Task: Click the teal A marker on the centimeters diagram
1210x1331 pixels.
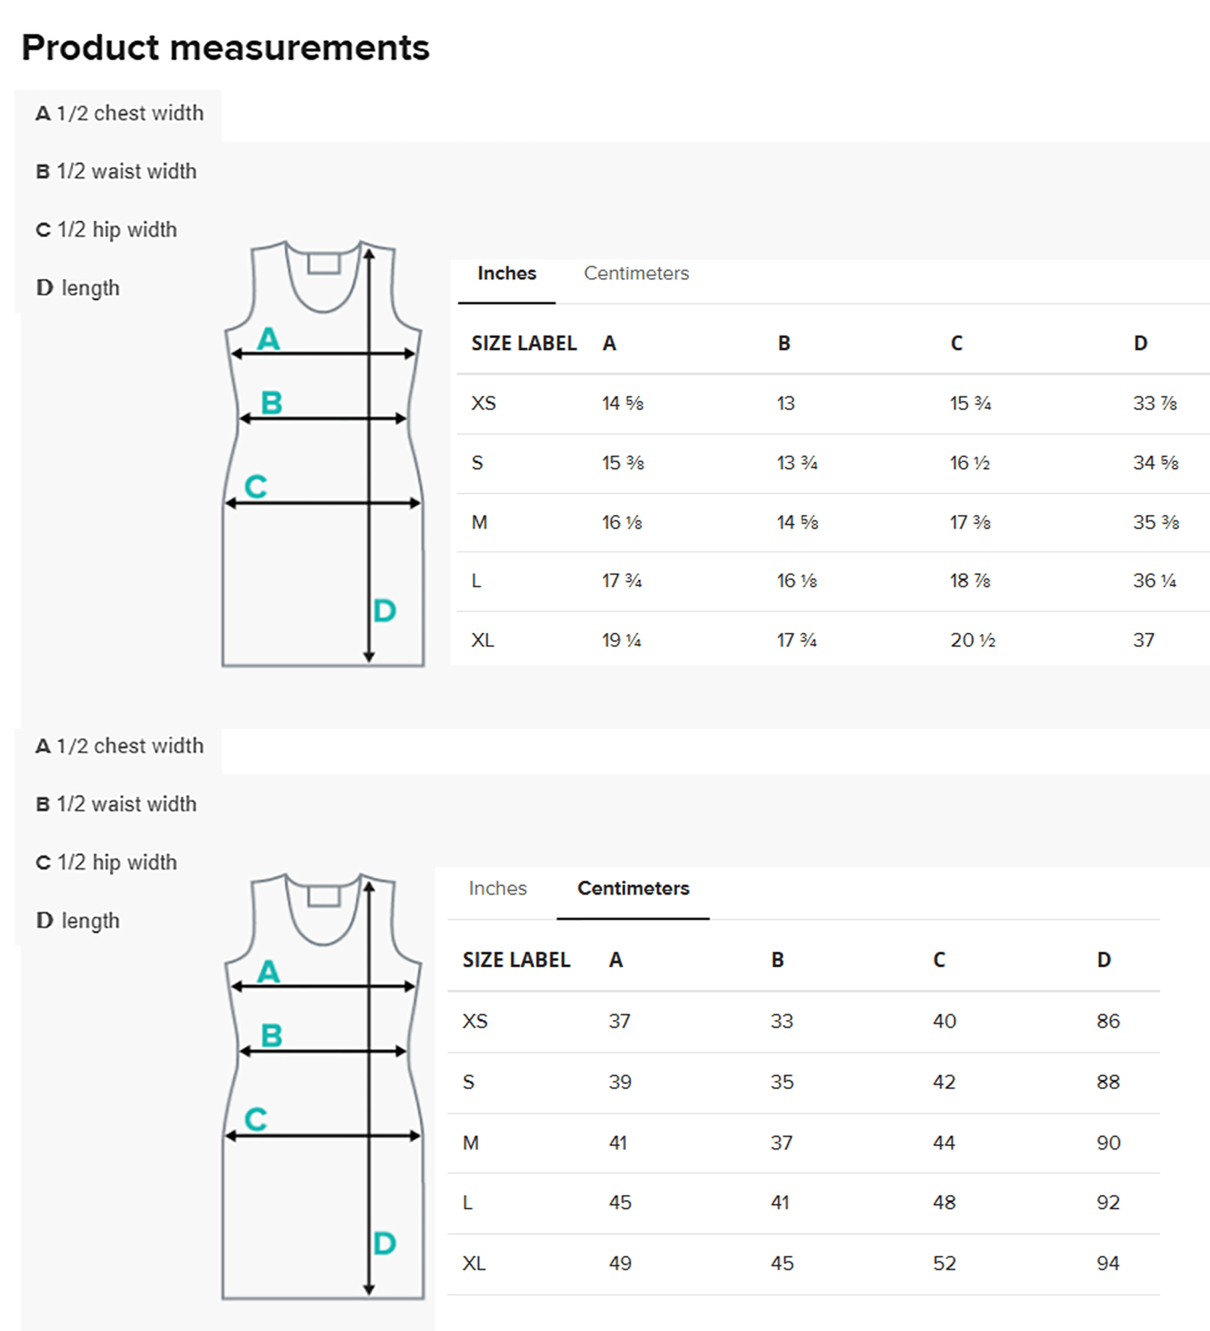Action: tap(268, 972)
